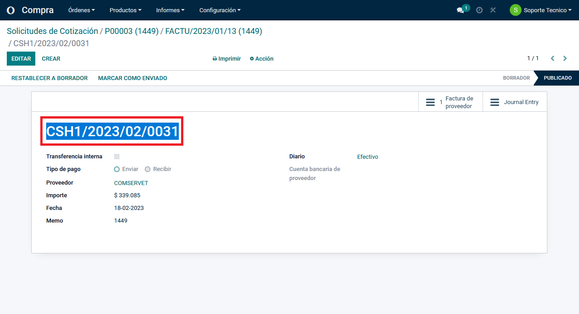579x314 pixels.
Task: Toggle the Transferencia interna checkbox
Action: click(117, 157)
